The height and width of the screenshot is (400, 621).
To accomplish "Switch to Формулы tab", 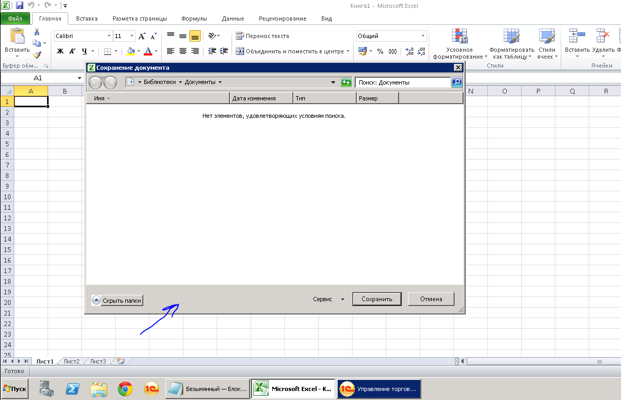I will tap(194, 18).
